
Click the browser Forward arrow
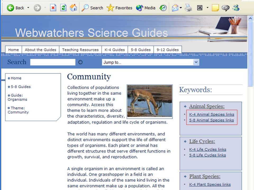pos(37,8)
